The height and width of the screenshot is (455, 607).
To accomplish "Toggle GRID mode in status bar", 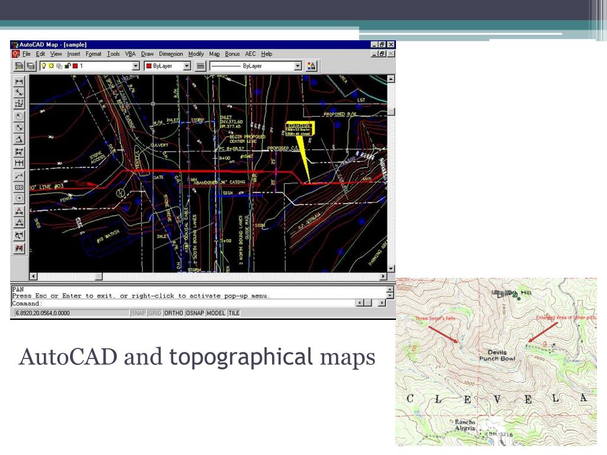I will click(x=155, y=313).
